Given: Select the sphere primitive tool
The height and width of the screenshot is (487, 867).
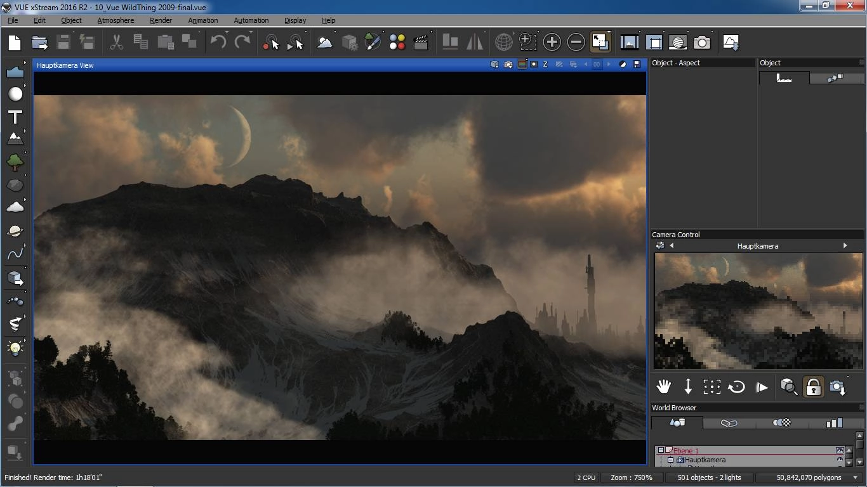Looking at the screenshot, I should click(15, 94).
